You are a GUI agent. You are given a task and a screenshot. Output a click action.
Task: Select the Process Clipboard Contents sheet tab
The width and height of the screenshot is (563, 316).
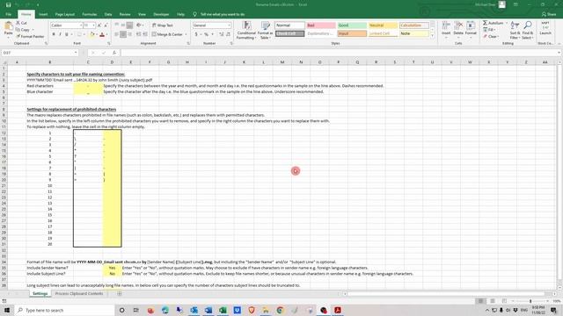[x=79, y=293]
